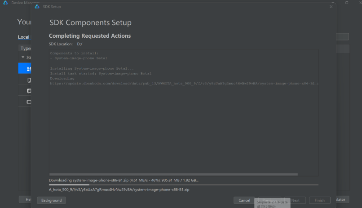Click the 'Installing System-image-phone Beta1...' line
Image resolution: width=362 pixels, height=208 pixels.
tap(92, 68)
